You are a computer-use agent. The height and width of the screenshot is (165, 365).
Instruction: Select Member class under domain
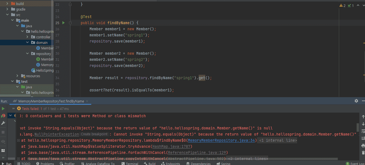coord(45,48)
